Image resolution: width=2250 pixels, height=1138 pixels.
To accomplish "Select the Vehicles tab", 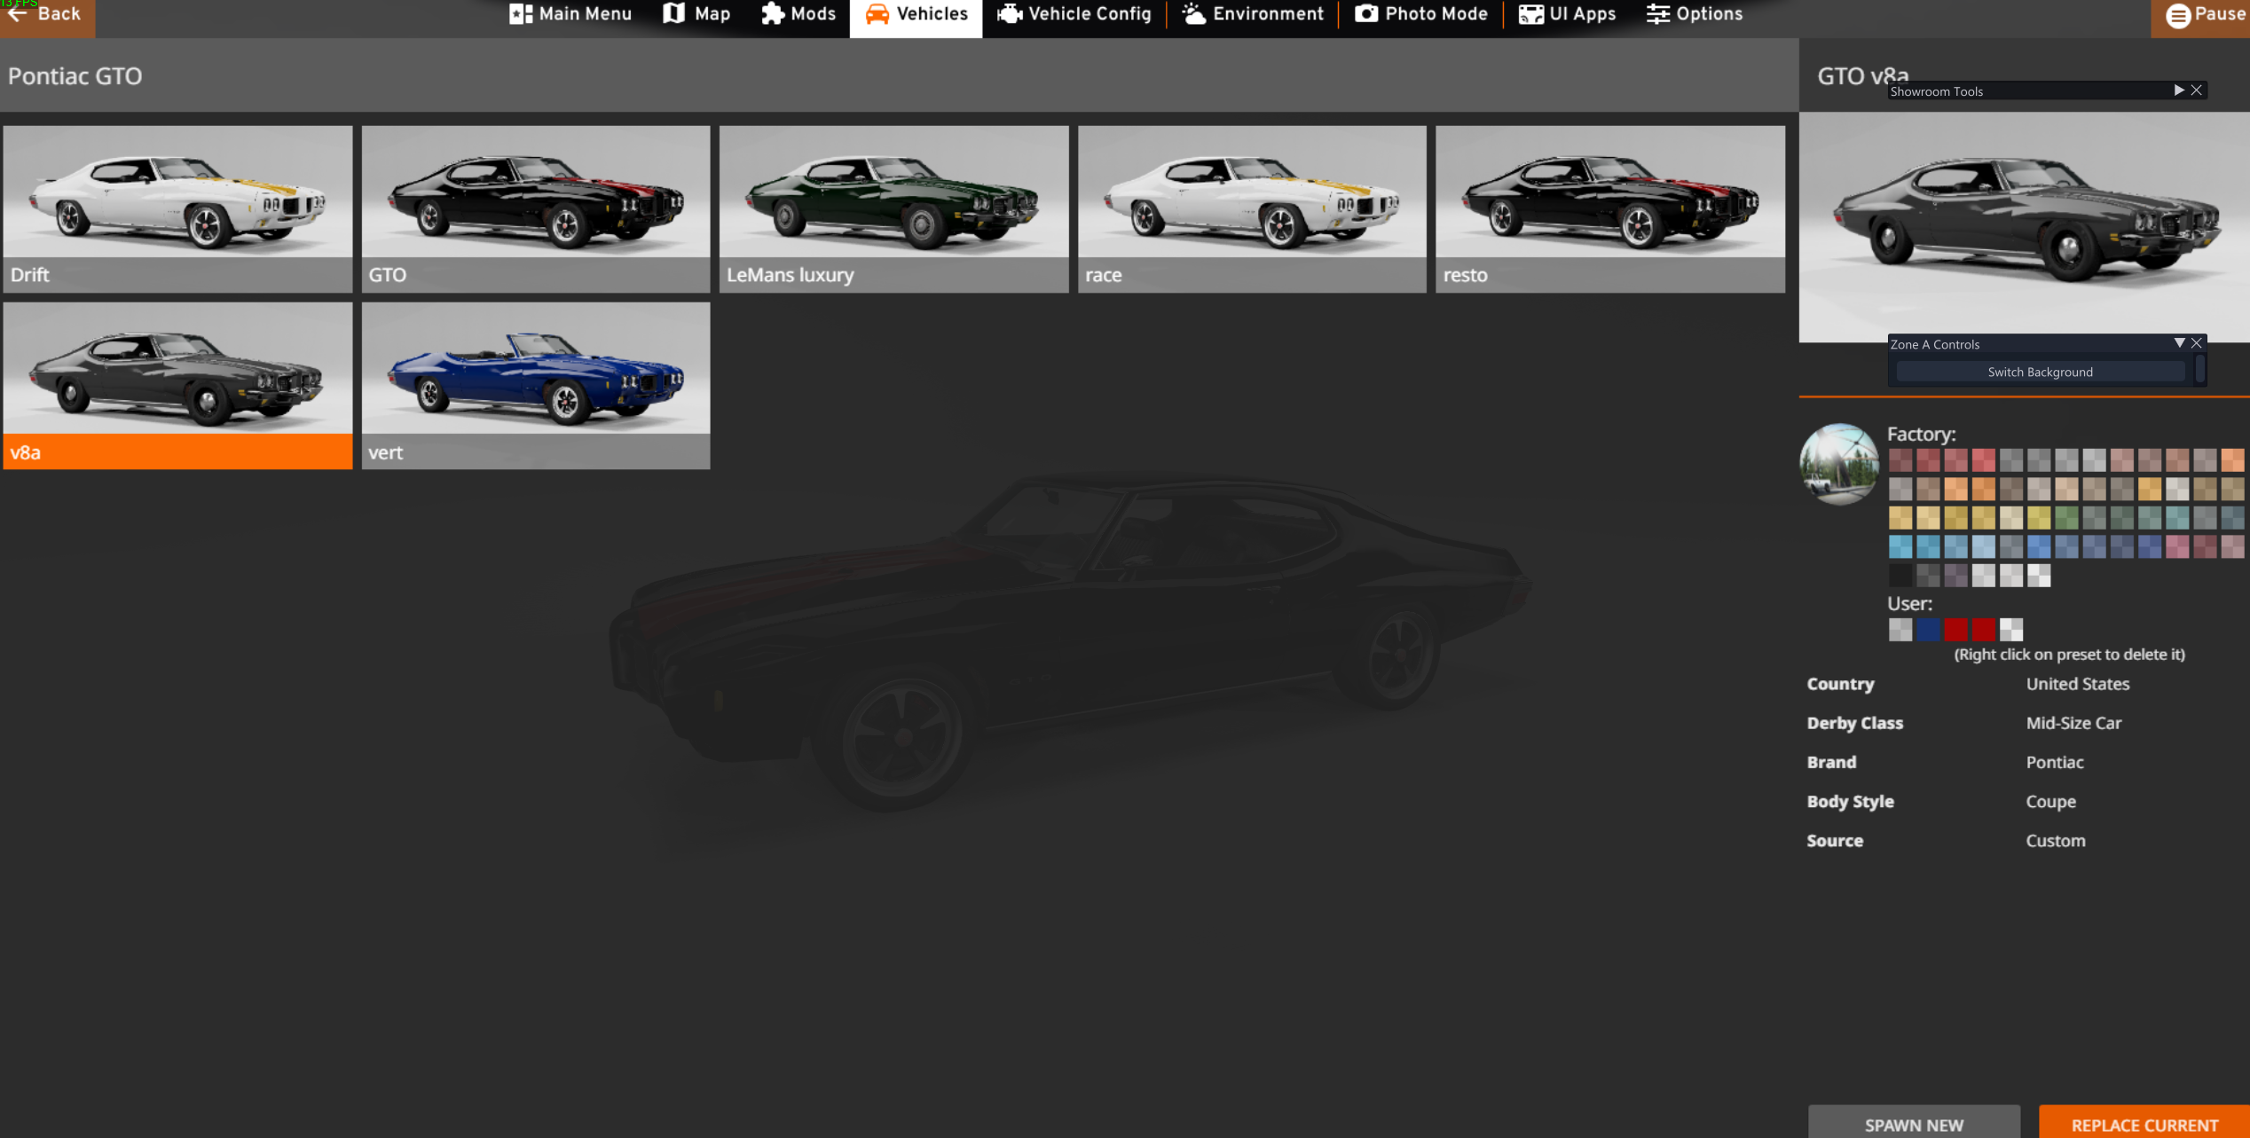I will pos(916,14).
